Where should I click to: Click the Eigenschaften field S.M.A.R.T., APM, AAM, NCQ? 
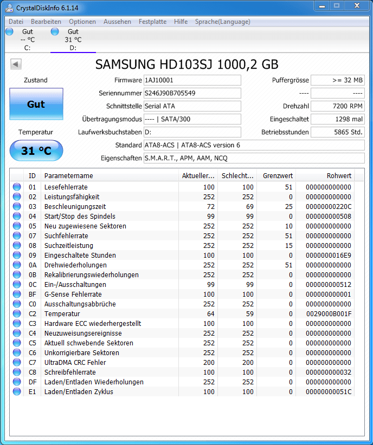pyautogui.click(x=254, y=158)
